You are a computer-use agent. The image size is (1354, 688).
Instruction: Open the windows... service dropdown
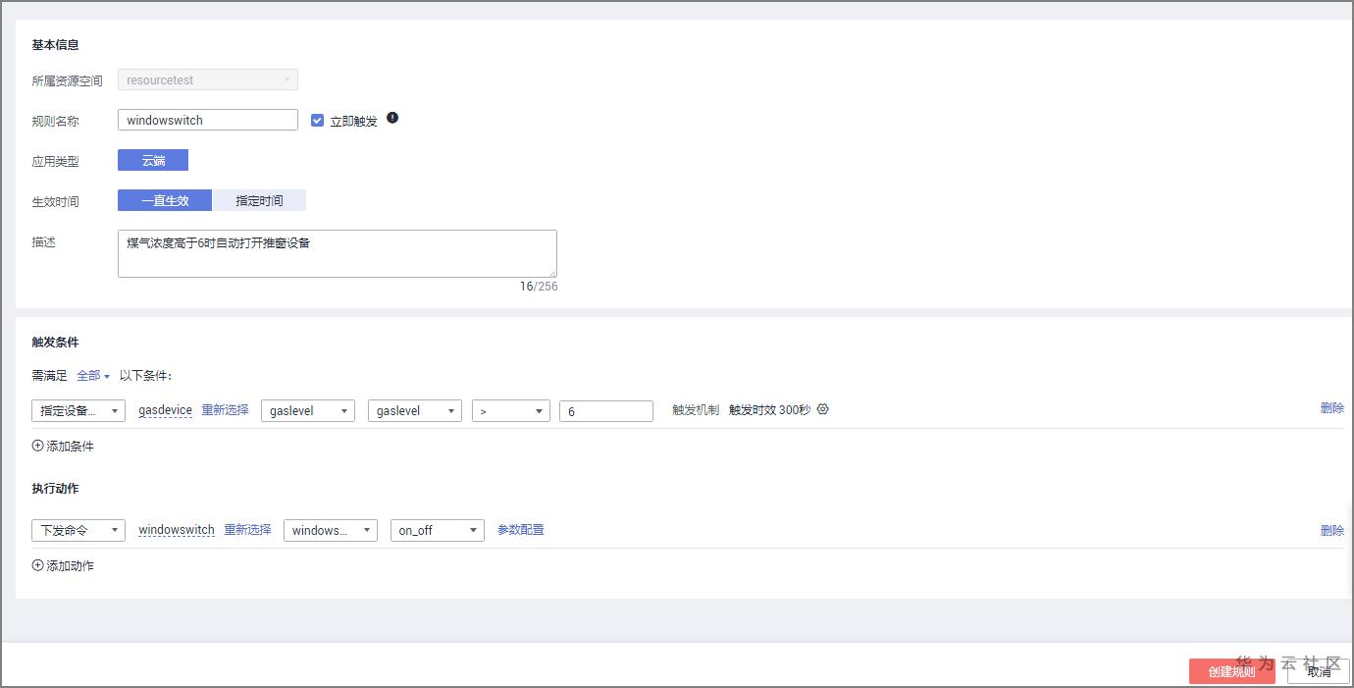[331, 530]
